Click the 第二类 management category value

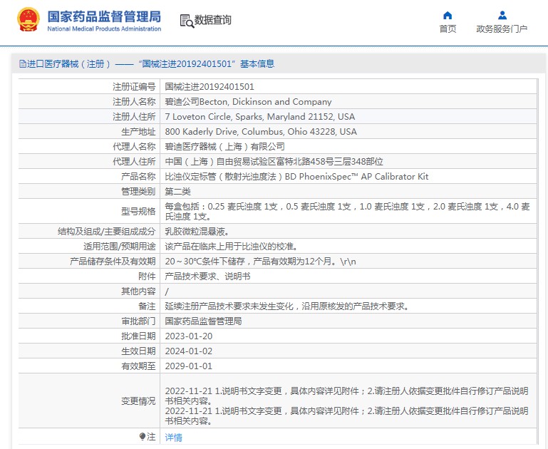point(177,192)
